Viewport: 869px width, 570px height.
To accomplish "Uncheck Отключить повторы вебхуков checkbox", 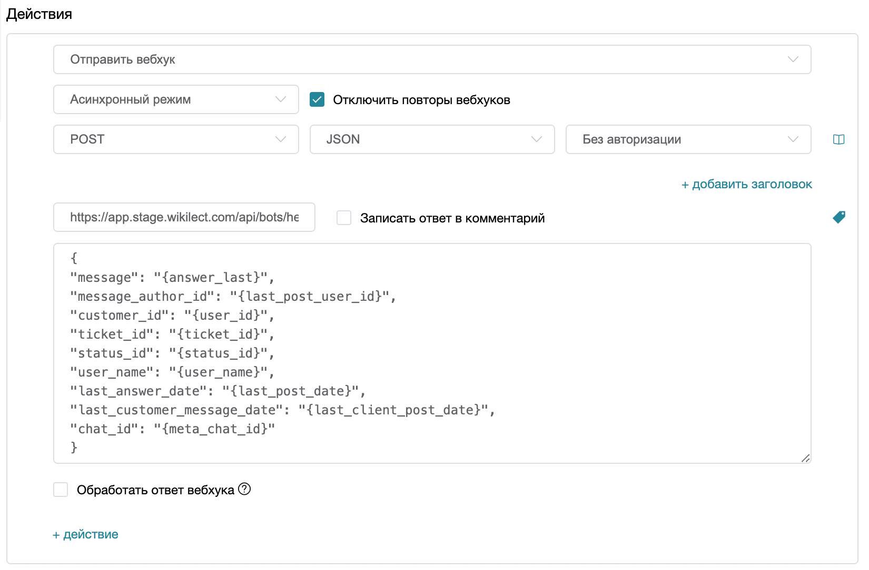I will coord(317,99).
